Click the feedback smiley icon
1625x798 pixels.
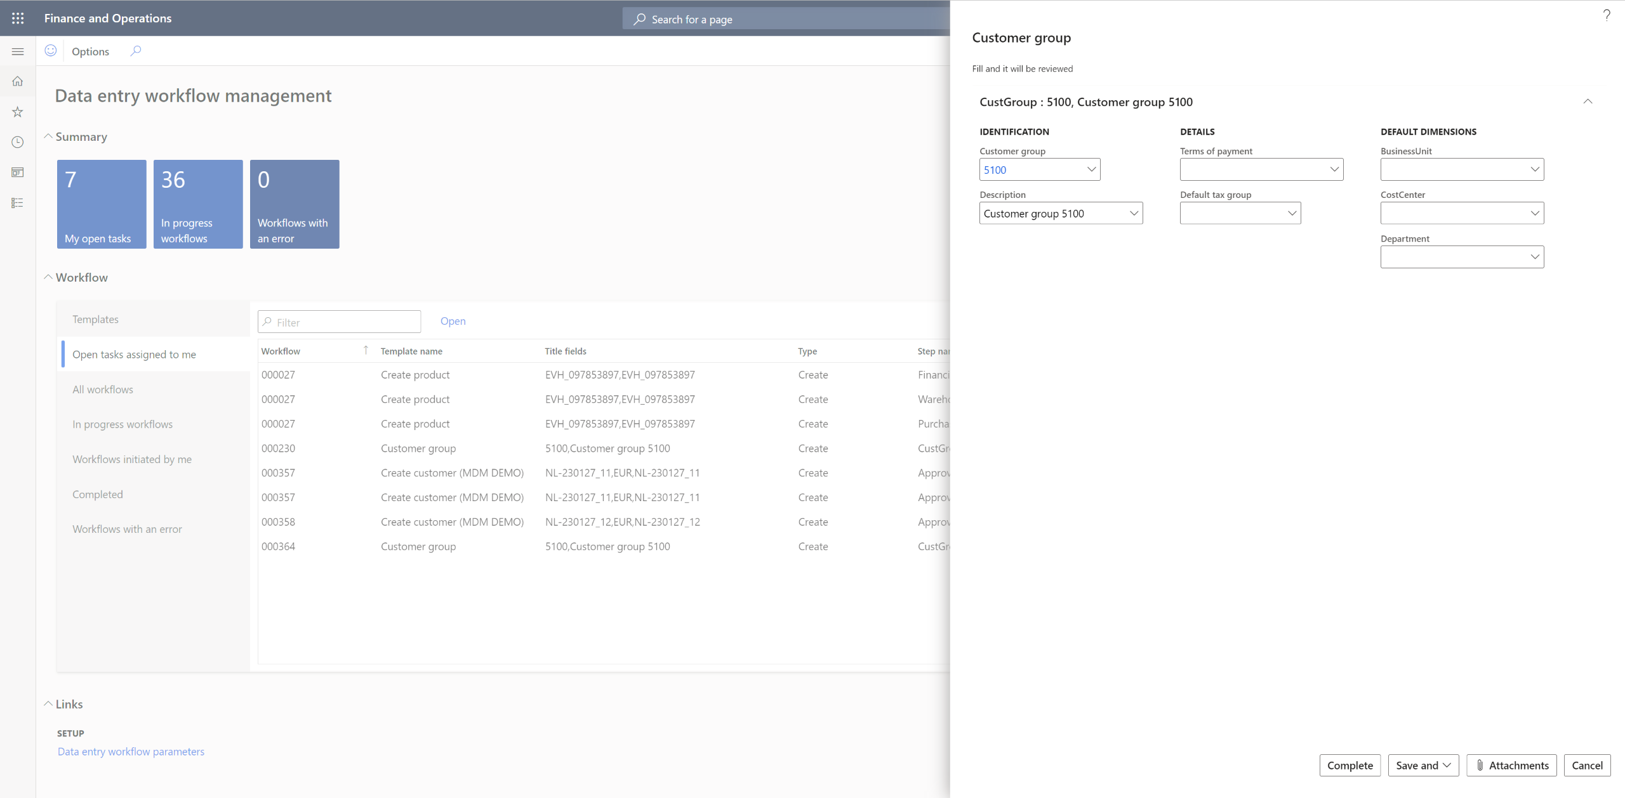50,51
